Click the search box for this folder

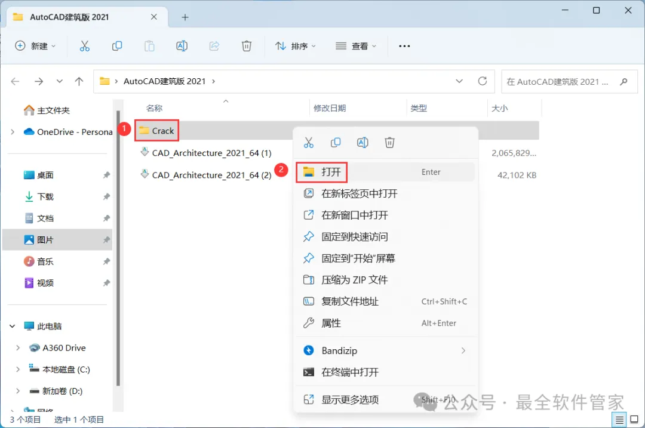click(570, 81)
